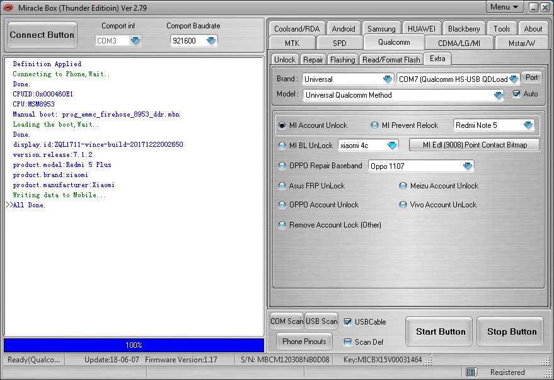The height and width of the screenshot is (380, 554).
Task: Open the xiaomi 4c model dropdown
Action: 392,145
